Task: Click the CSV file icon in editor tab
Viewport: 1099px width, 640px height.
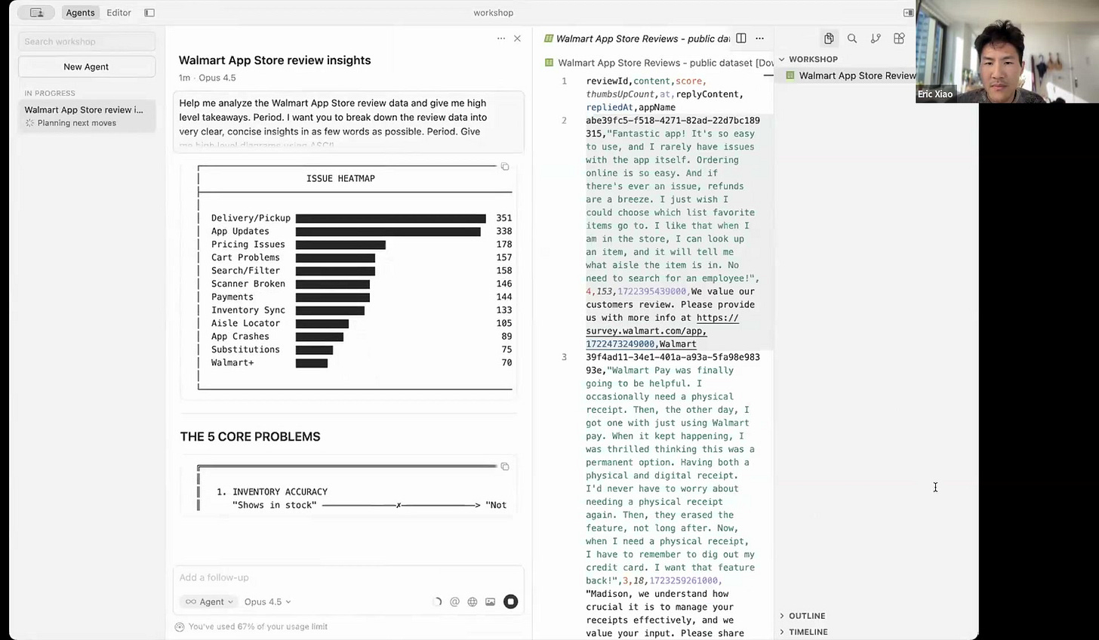Action: tap(549, 38)
